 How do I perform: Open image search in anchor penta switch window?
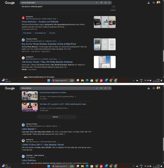[x=105, y=3]
